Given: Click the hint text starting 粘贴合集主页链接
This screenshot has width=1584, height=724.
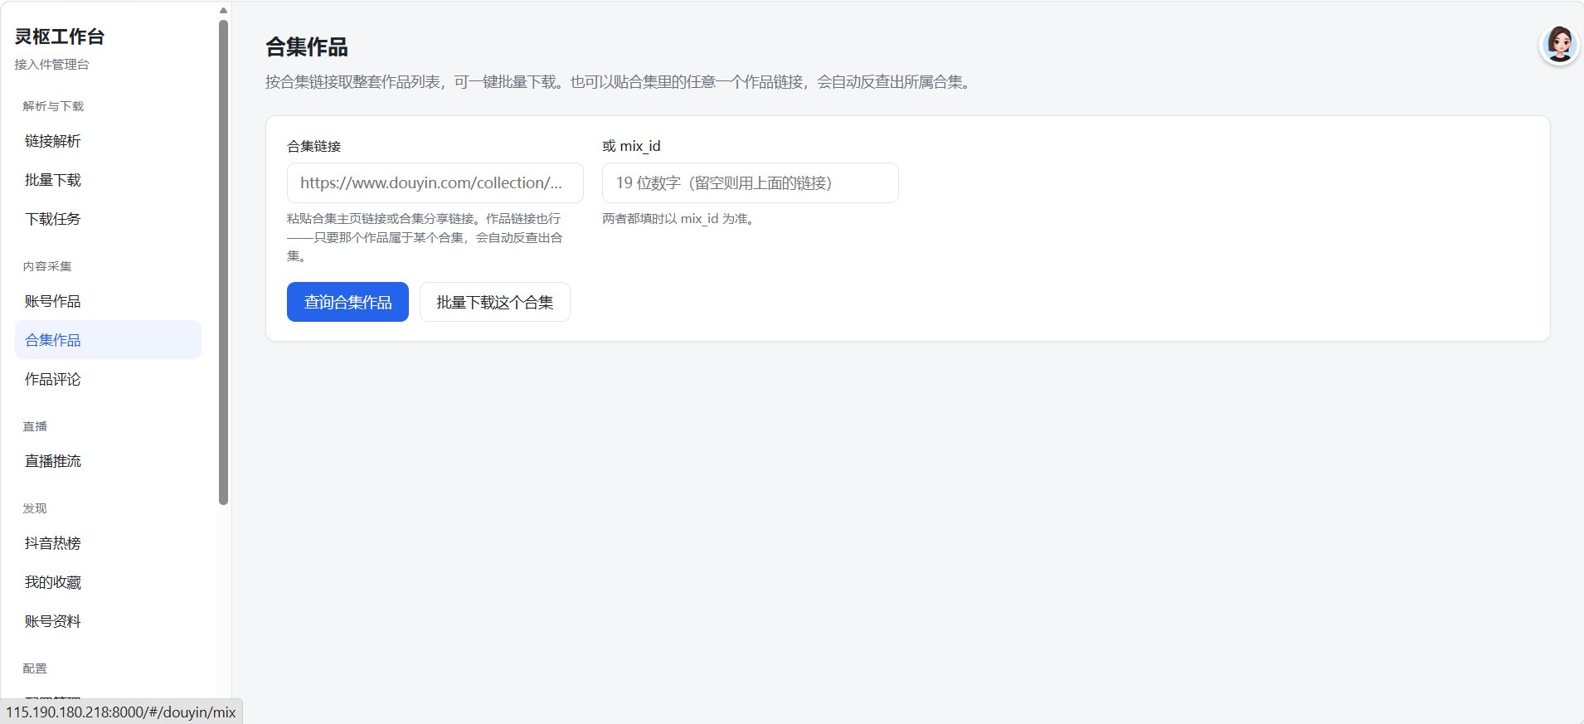Looking at the screenshot, I should click(x=425, y=237).
